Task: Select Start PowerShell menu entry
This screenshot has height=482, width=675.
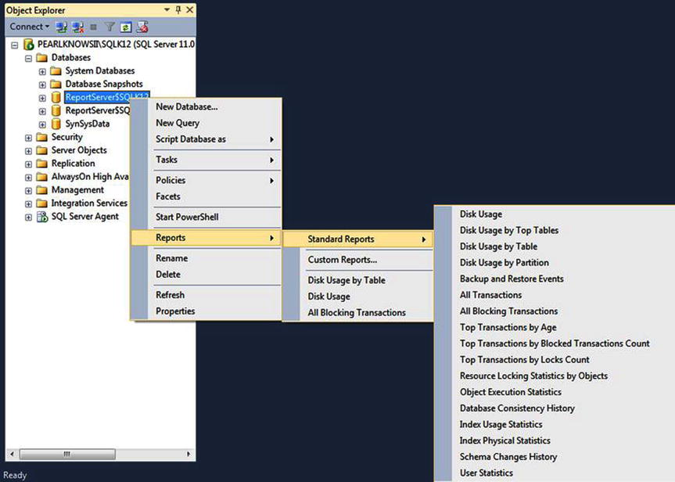Action: tap(206, 217)
